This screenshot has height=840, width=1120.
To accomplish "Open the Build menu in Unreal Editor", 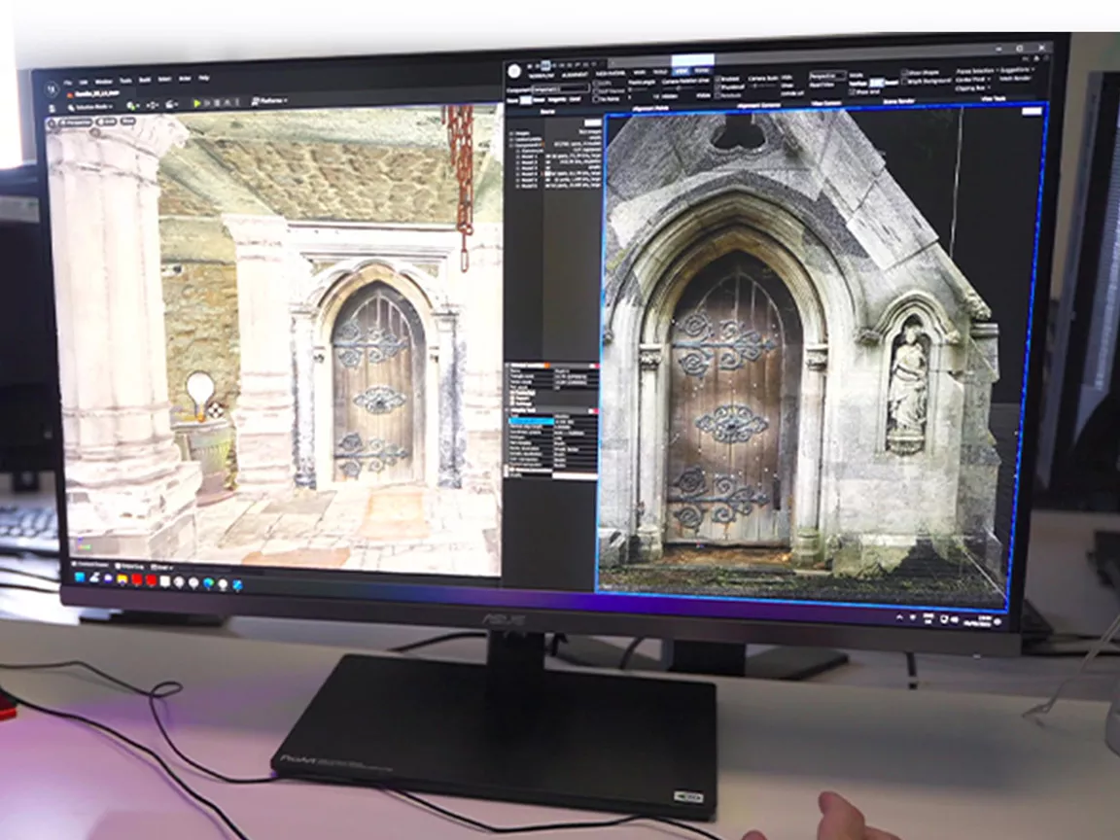I will click(145, 80).
